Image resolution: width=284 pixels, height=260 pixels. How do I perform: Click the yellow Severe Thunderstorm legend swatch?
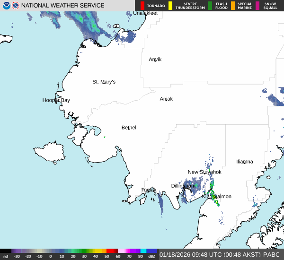click(x=170, y=6)
